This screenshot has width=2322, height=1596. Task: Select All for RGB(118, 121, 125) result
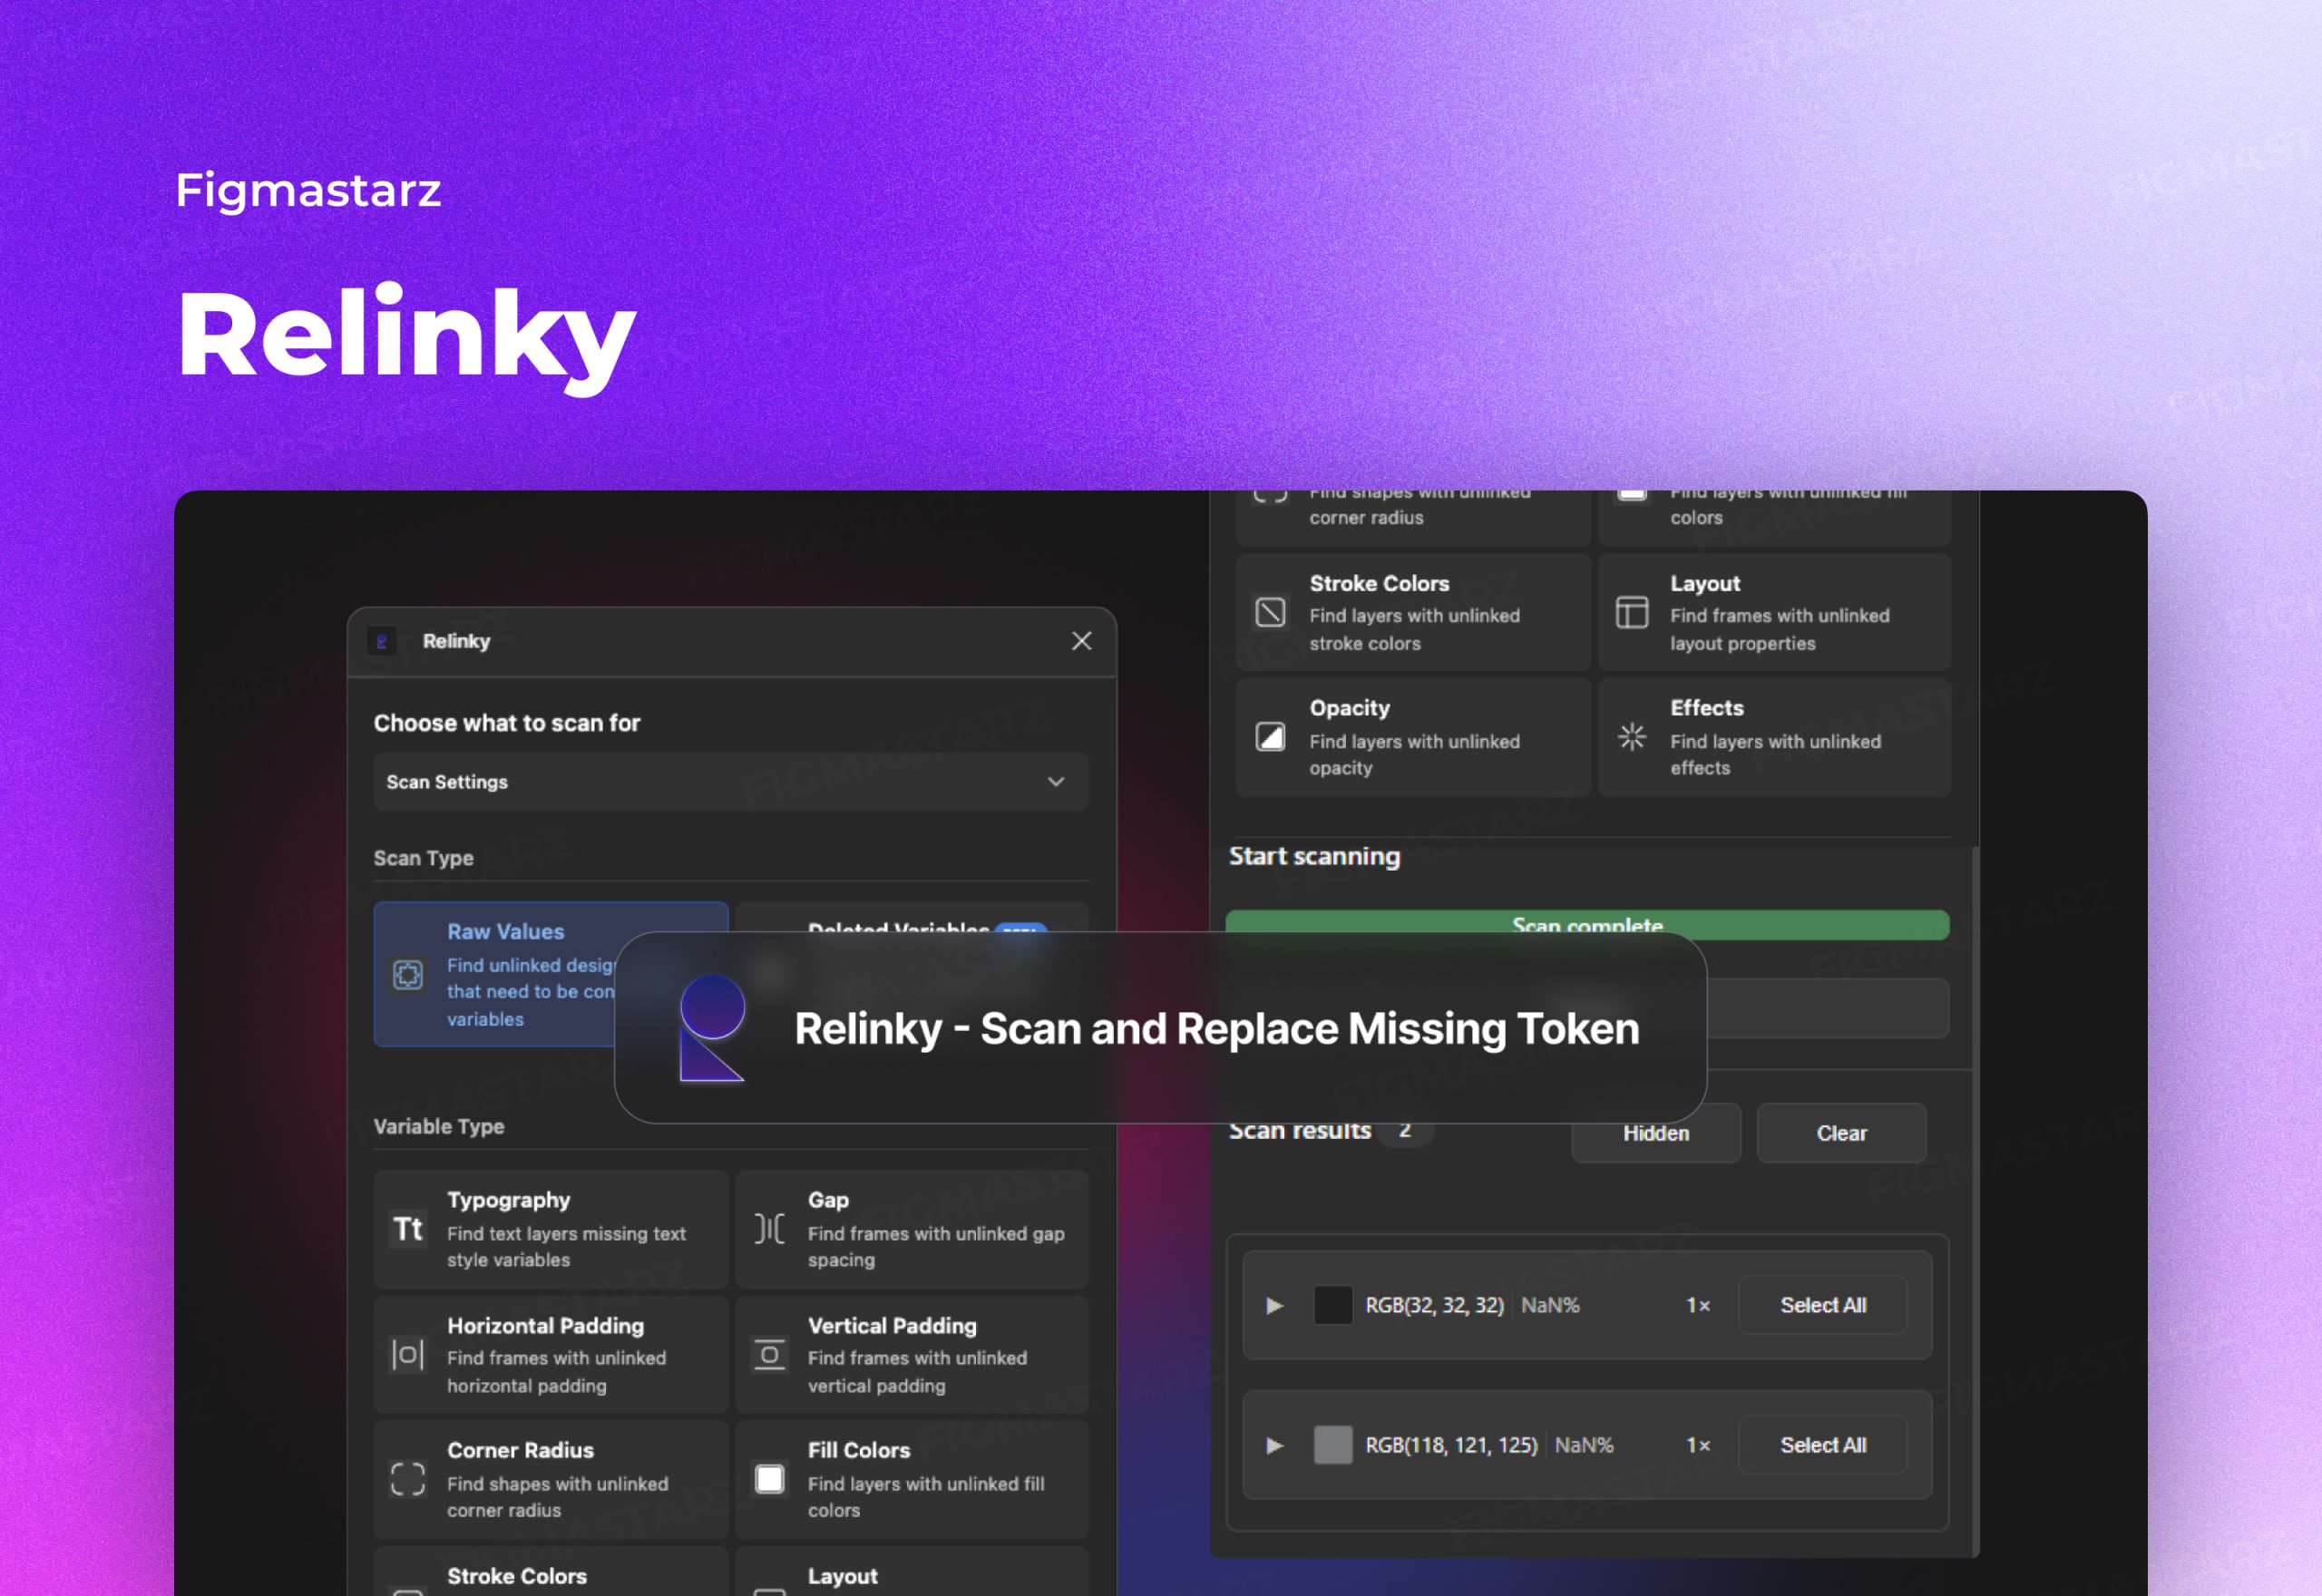(x=1823, y=1445)
